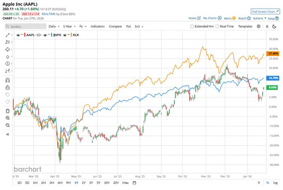Open the Indicators menu
283x190 pixels.
click(97, 27)
